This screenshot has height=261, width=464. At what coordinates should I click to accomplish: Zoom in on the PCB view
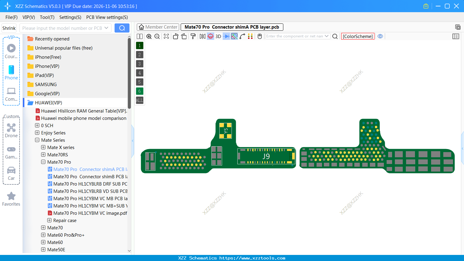[x=149, y=37]
